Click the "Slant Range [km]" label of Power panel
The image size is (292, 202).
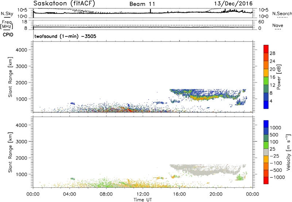(10, 77)
